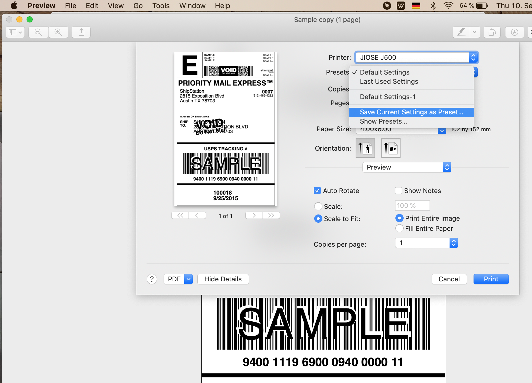Image resolution: width=532 pixels, height=383 pixels.
Task: Select Last Used Settings preset
Action: pyautogui.click(x=389, y=81)
